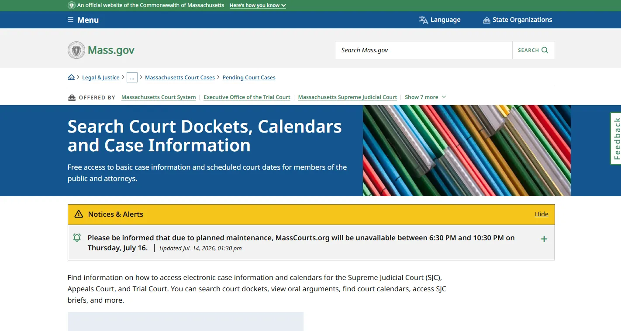Click the alert bell icon
Viewport: 621px width, 331px height.
pos(77,238)
